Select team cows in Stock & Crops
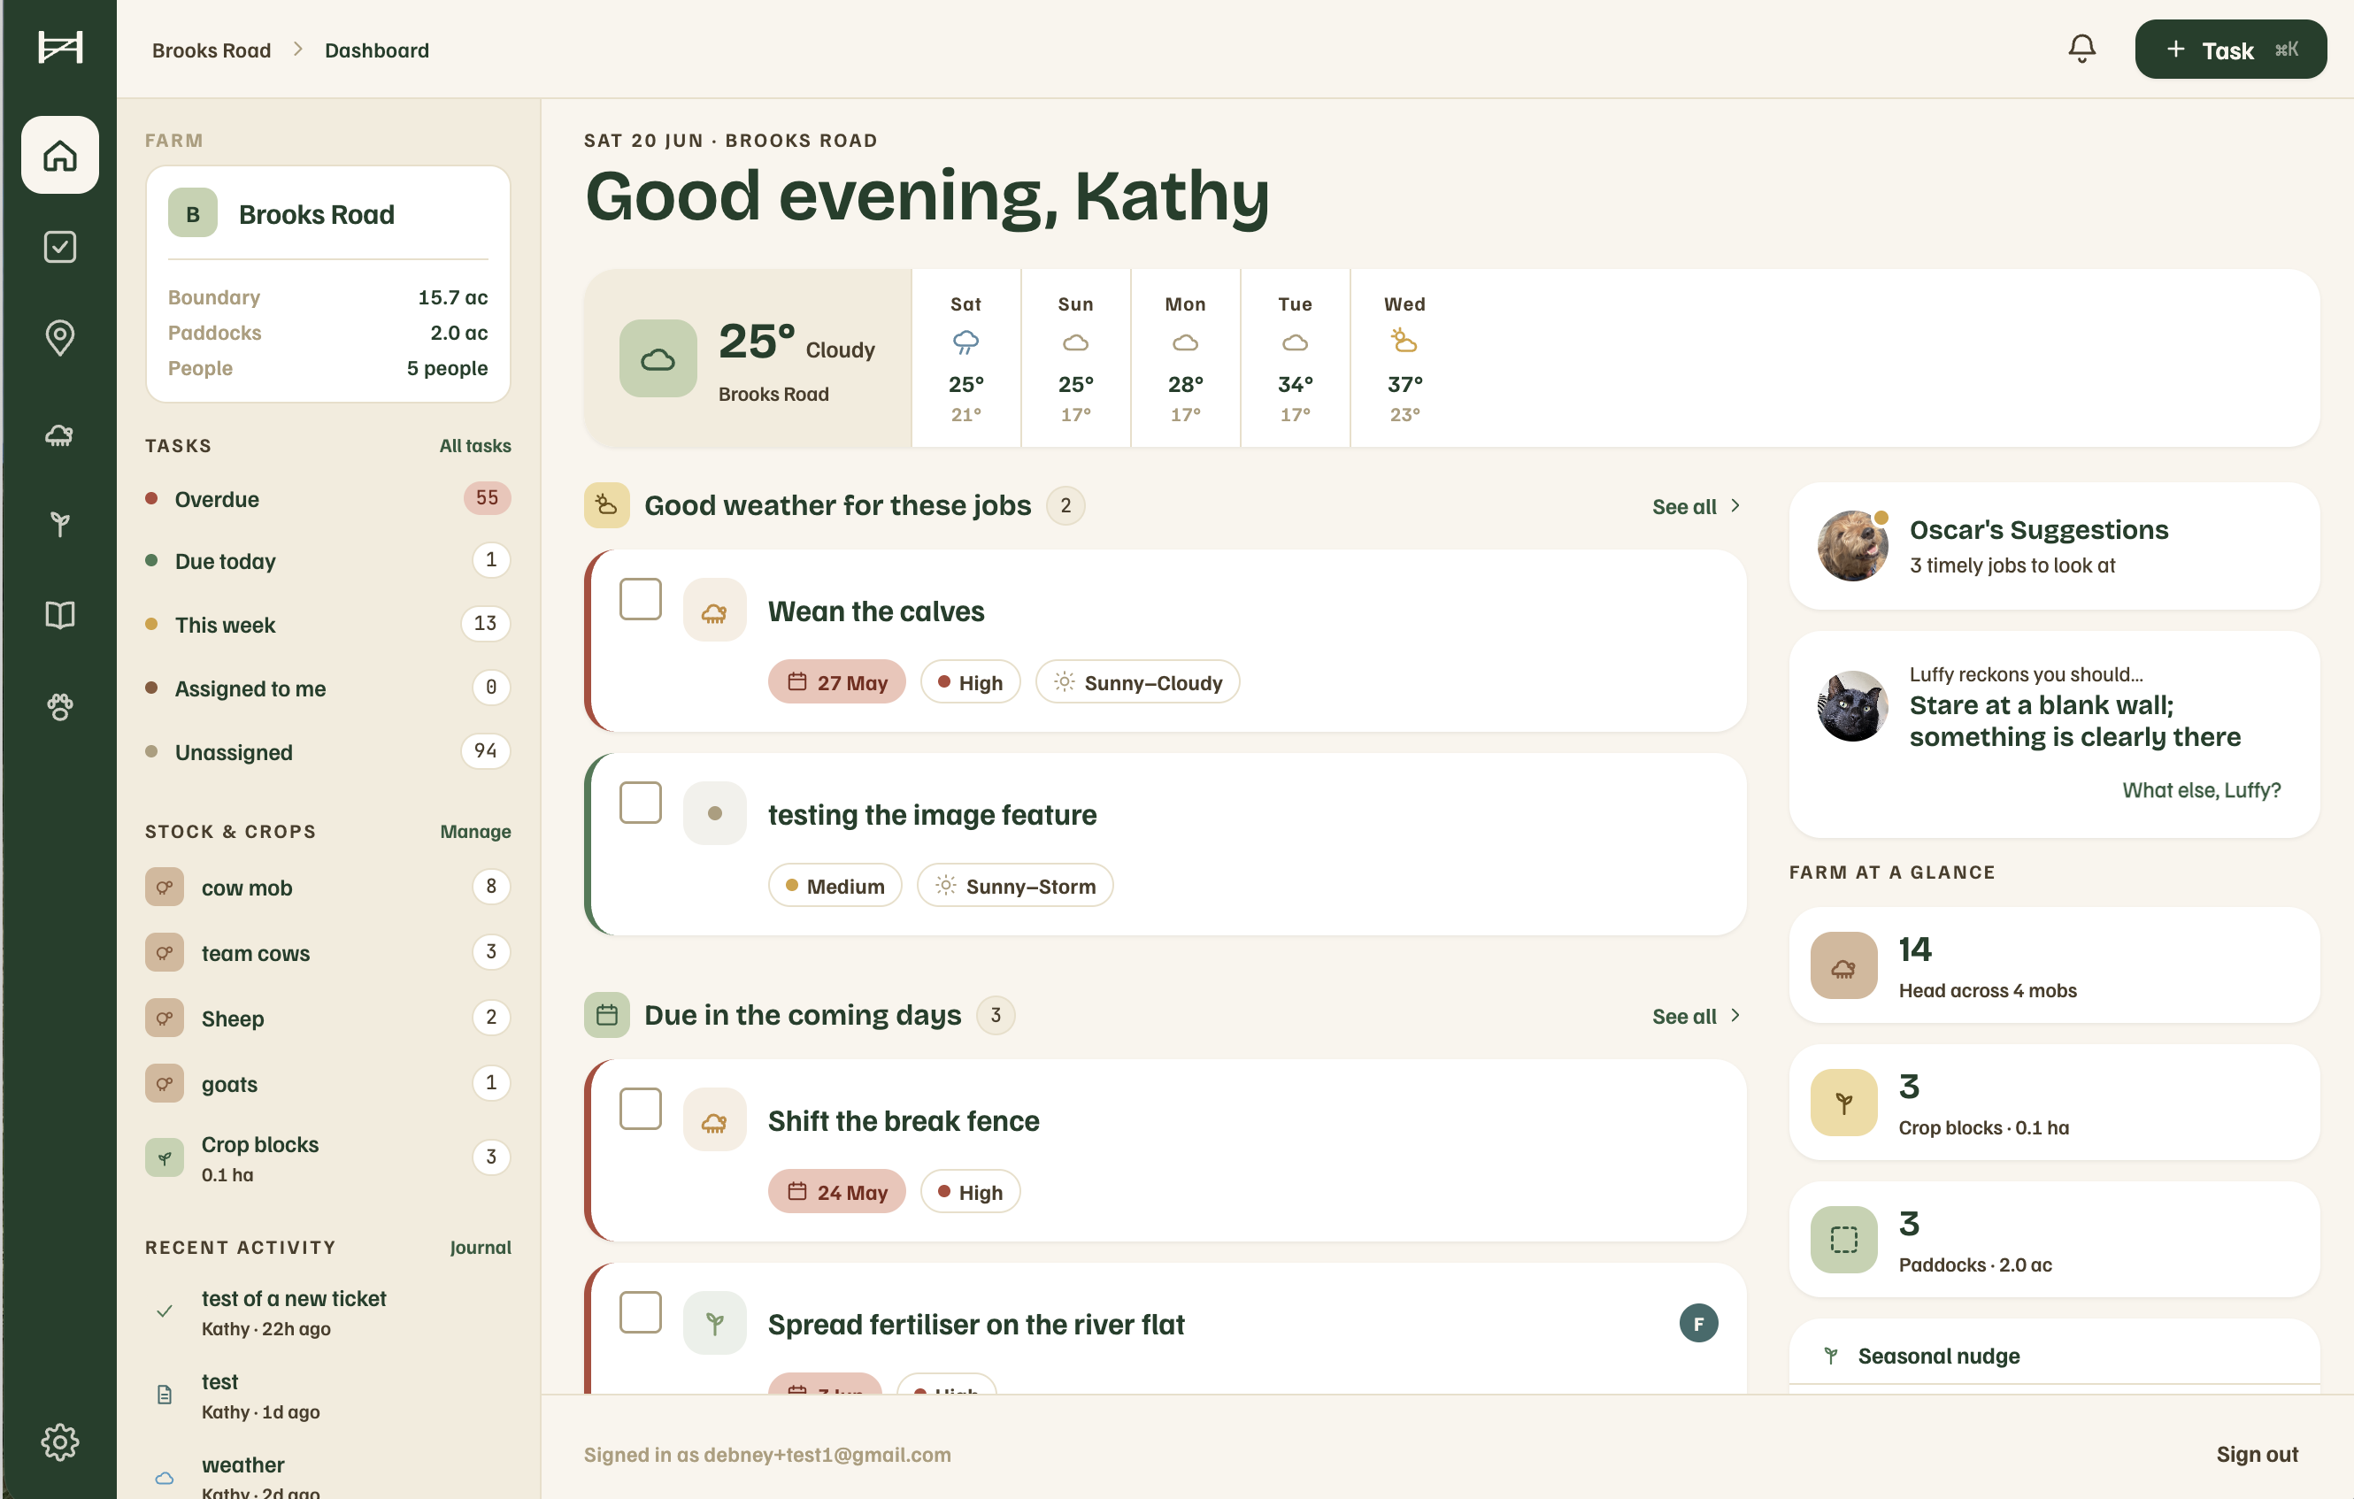 click(327, 953)
